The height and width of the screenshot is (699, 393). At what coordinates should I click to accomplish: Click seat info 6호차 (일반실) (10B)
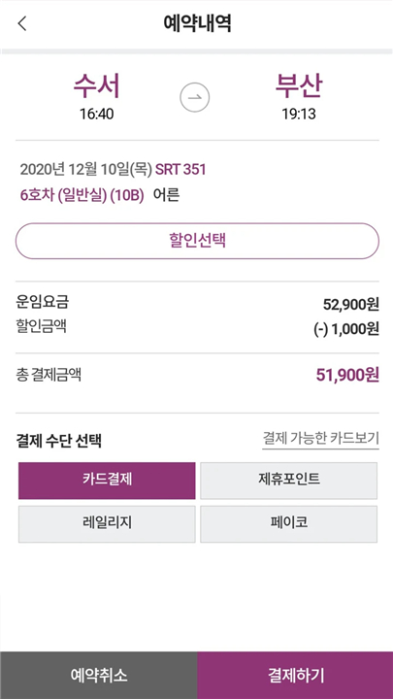pos(82,196)
